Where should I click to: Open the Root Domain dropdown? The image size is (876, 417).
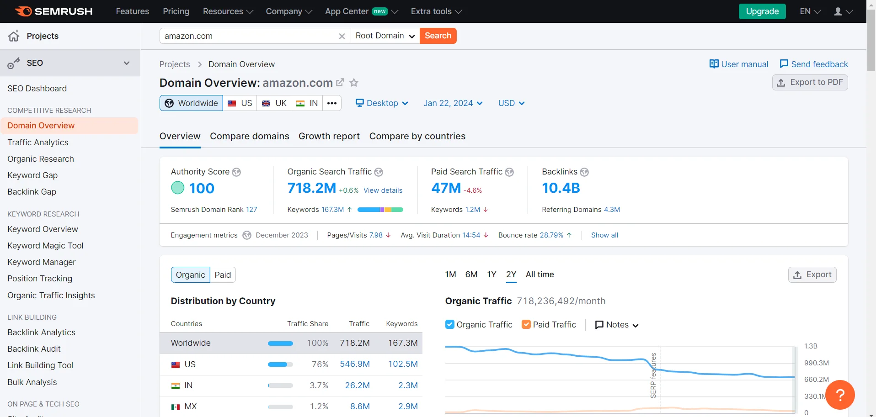point(385,36)
